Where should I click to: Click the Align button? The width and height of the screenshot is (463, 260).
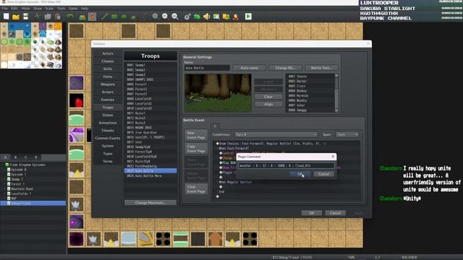point(268,104)
